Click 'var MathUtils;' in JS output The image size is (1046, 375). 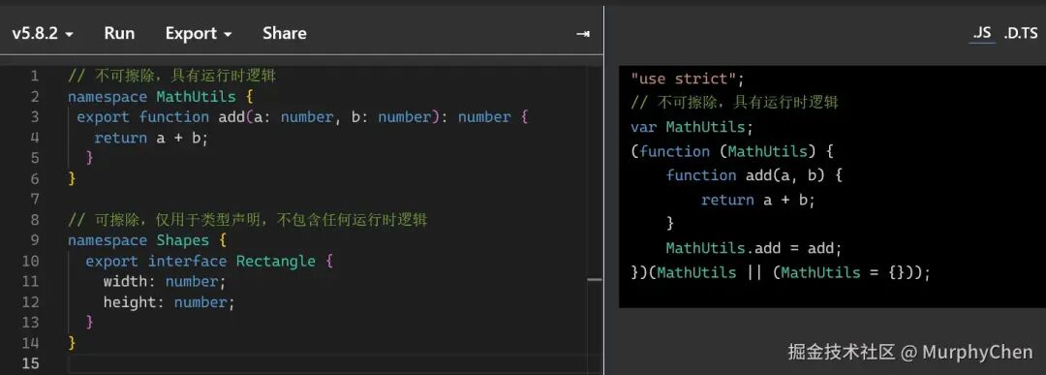[692, 127]
